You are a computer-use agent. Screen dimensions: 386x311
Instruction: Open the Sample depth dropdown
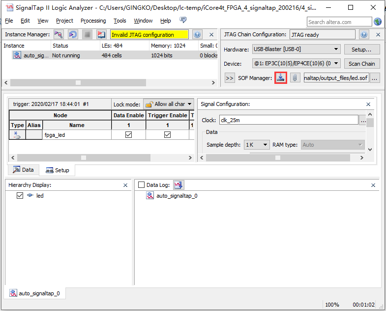[257, 145]
